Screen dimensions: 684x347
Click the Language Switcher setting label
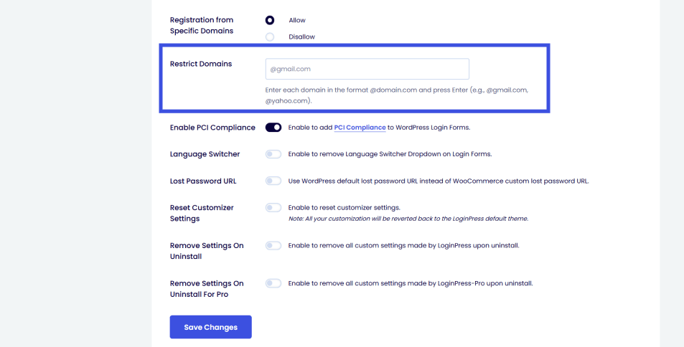[205, 154]
